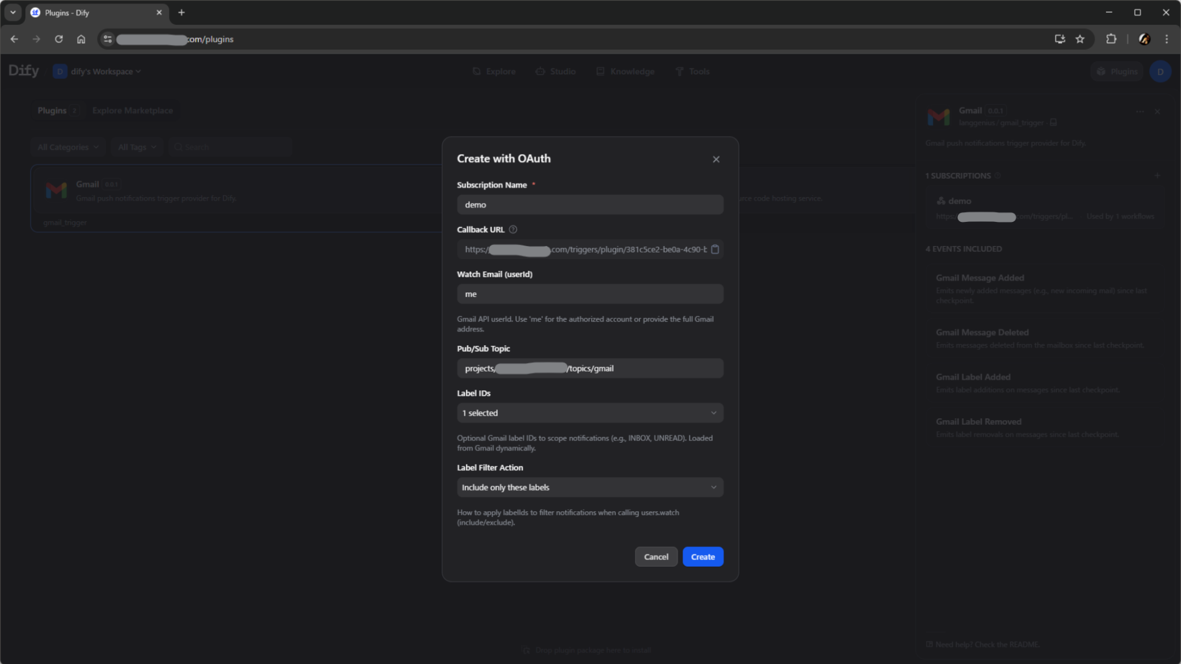
Task: Cancel the OAuth creation dialog
Action: [656, 556]
